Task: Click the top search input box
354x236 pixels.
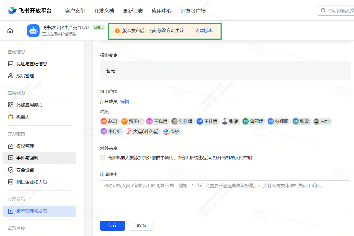Action: 336,11
